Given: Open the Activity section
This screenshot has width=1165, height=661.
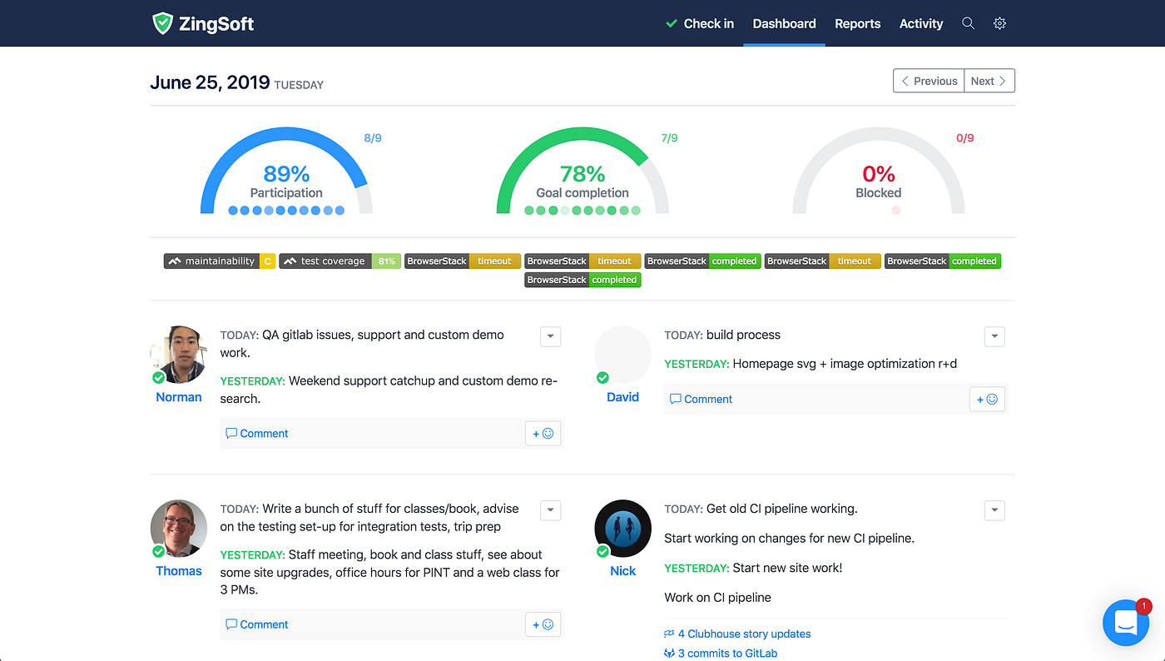Looking at the screenshot, I should [920, 23].
